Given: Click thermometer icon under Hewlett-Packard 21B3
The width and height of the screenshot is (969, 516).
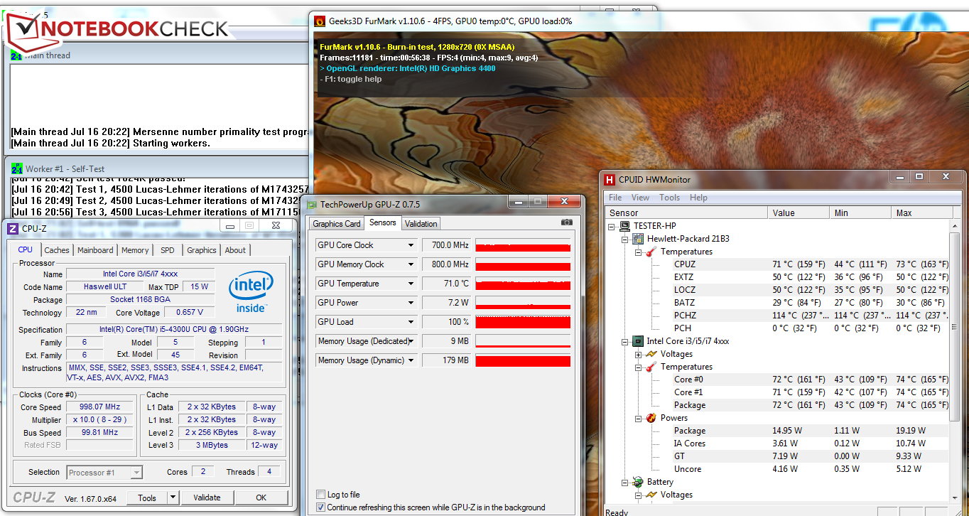Looking at the screenshot, I should tap(651, 252).
